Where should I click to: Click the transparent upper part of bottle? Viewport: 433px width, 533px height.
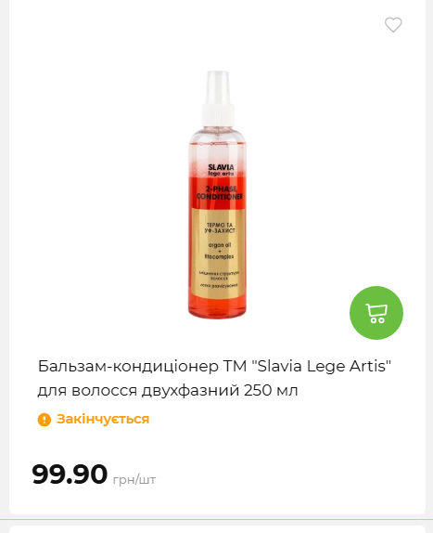click(218, 146)
